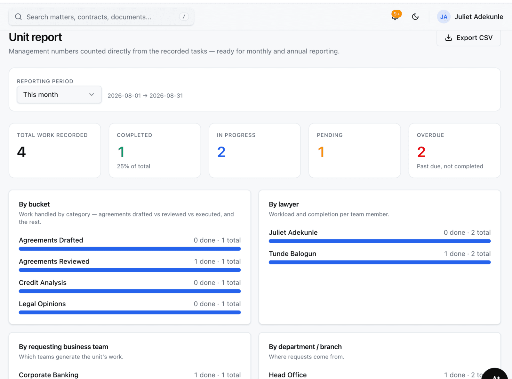This screenshot has height=379, width=512.
Task: Open the JA user avatar
Action: tap(444, 17)
